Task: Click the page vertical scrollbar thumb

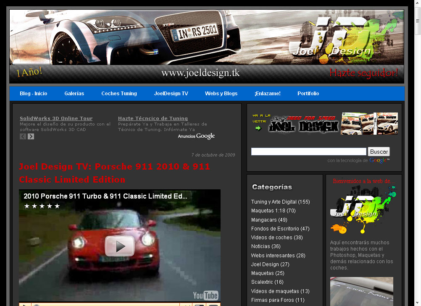Action: [x=418, y=21]
